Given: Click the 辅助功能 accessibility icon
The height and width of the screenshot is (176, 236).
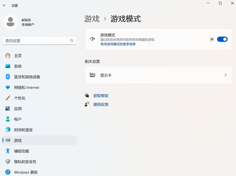Looking at the screenshot, I should (x=8, y=151).
